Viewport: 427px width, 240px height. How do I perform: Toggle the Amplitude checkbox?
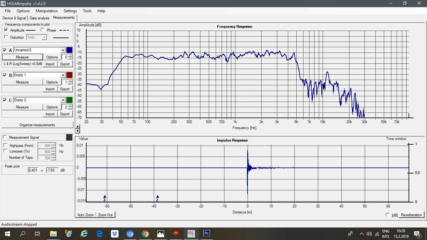[x=6, y=30]
